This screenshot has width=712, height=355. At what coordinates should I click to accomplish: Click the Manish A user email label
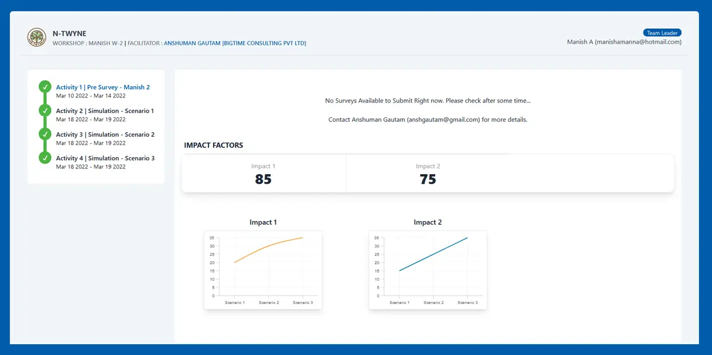(x=624, y=42)
